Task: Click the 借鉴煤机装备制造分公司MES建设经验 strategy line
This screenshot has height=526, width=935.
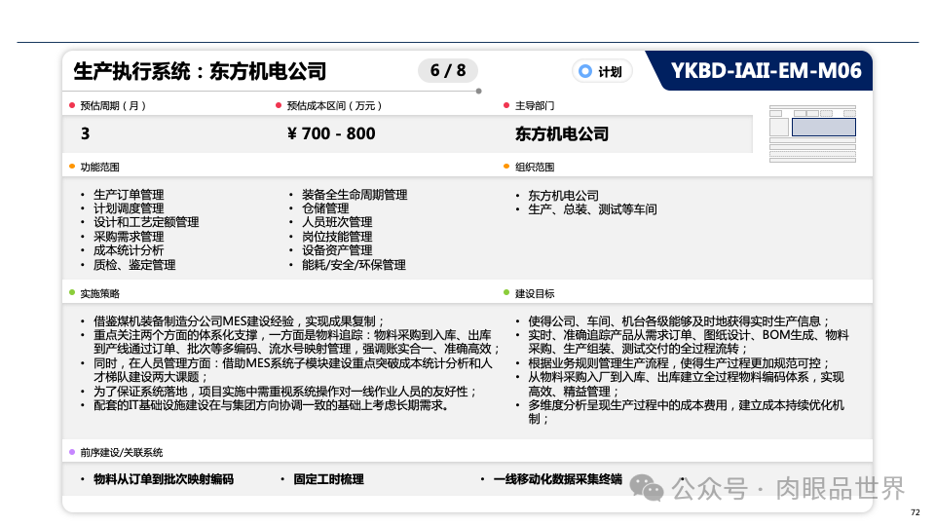Action: point(240,321)
